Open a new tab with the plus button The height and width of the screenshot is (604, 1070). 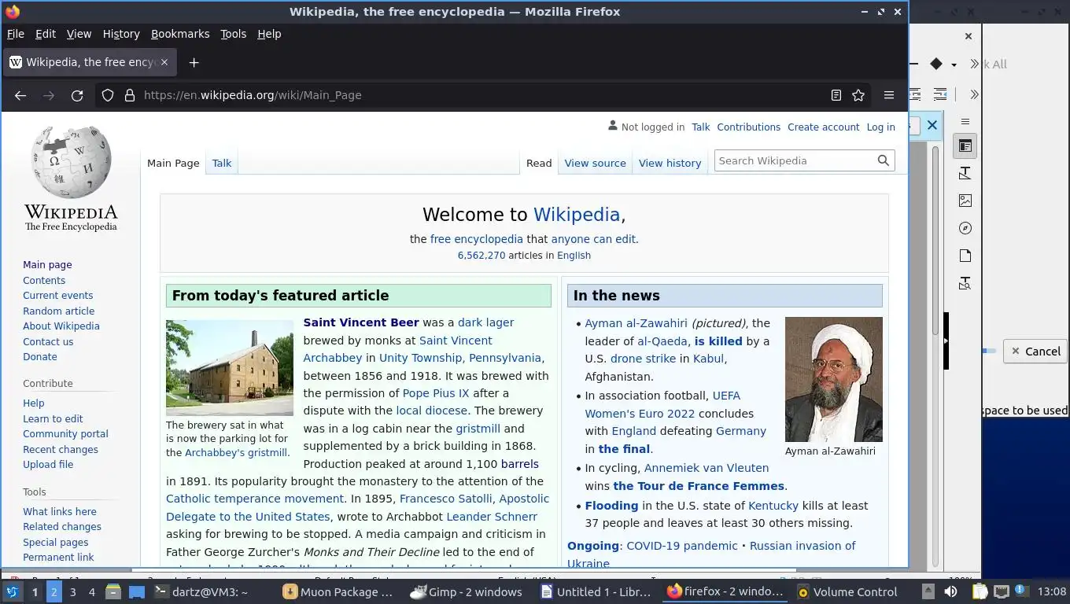pos(194,62)
